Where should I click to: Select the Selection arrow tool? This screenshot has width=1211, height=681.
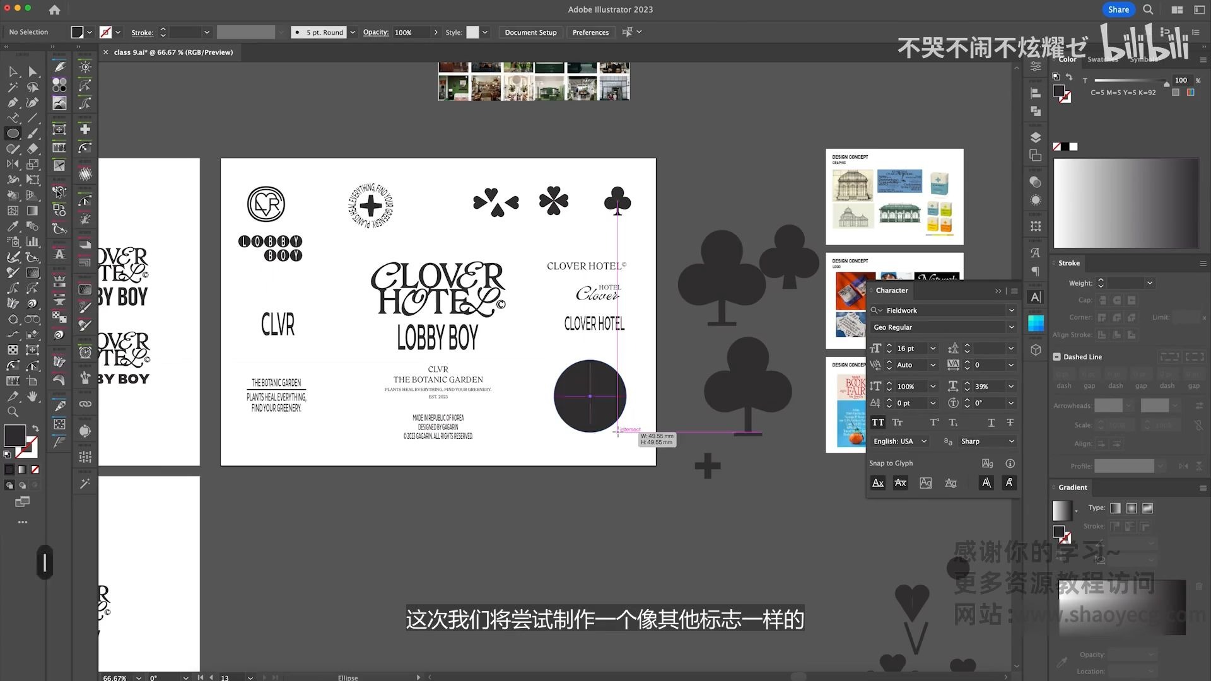(13, 72)
